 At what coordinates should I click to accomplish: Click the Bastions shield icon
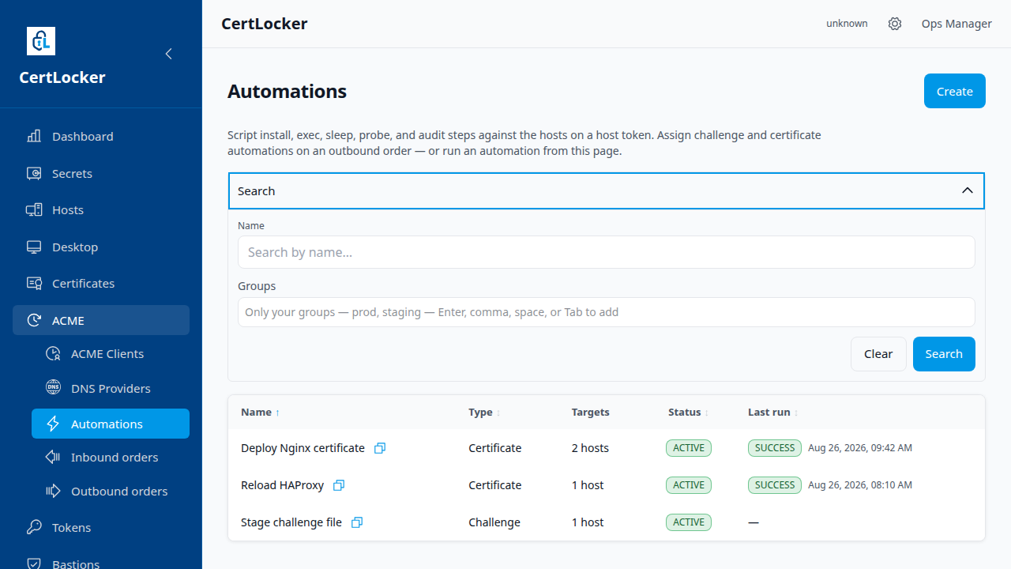pyautogui.click(x=34, y=563)
